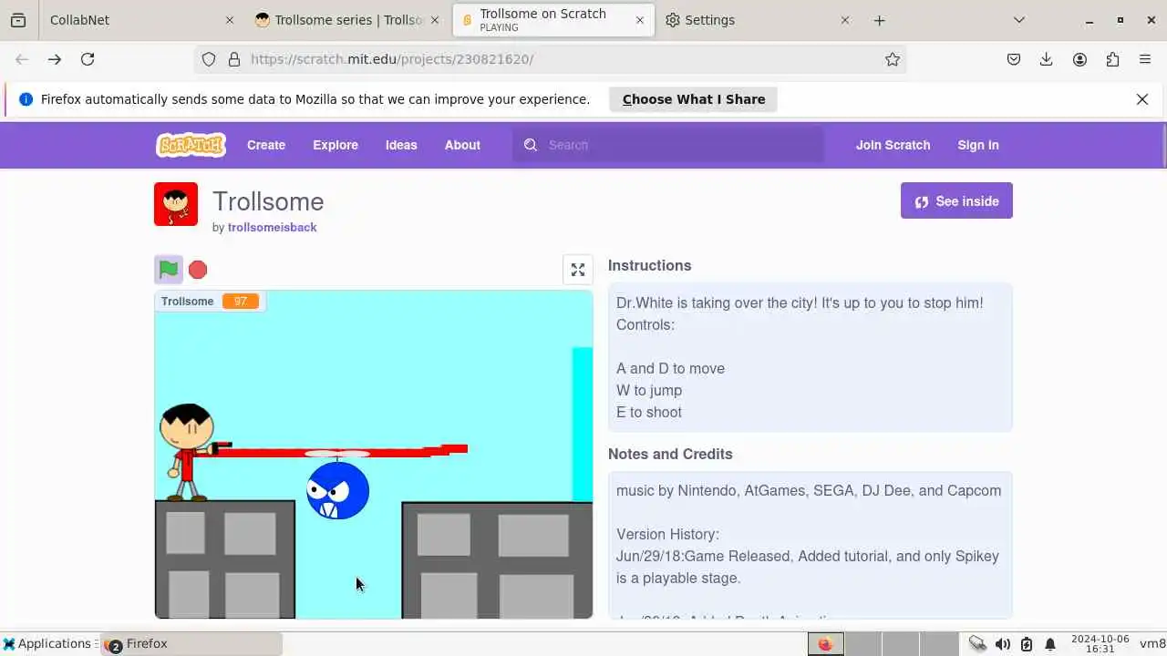Open Firefox View recent browsing icon
This screenshot has width=1167, height=656.
18,20
